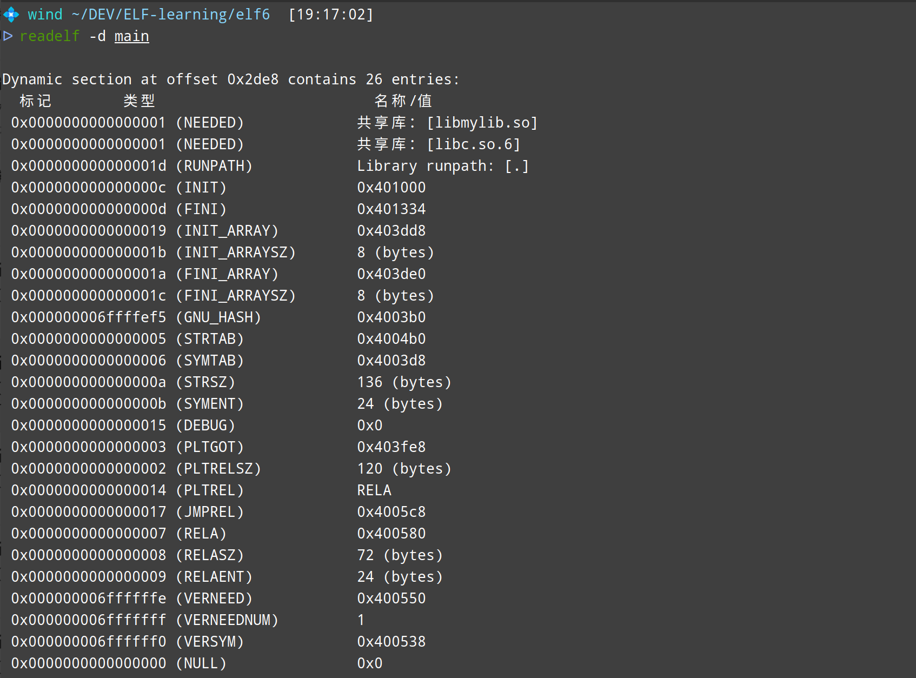Click the GNU_HASH entry type
Screen dimensions: 916x678
click(x=218, y=317)
